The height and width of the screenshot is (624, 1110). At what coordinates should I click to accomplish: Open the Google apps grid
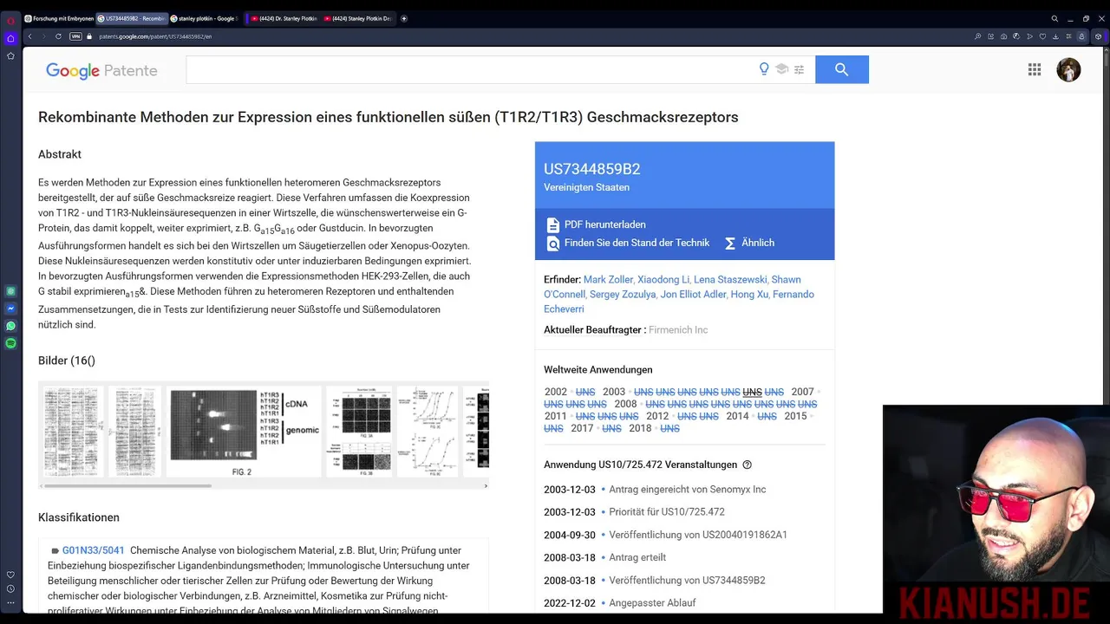(x=1034, y=69)
